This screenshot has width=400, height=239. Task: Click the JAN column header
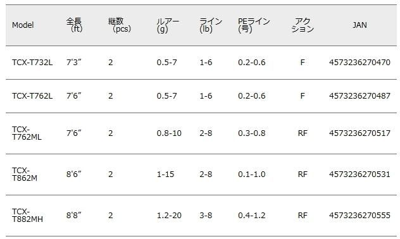[359, 25]
